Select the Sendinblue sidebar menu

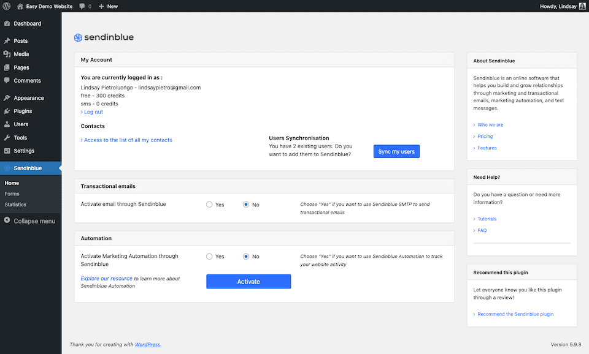pos(31,168)
